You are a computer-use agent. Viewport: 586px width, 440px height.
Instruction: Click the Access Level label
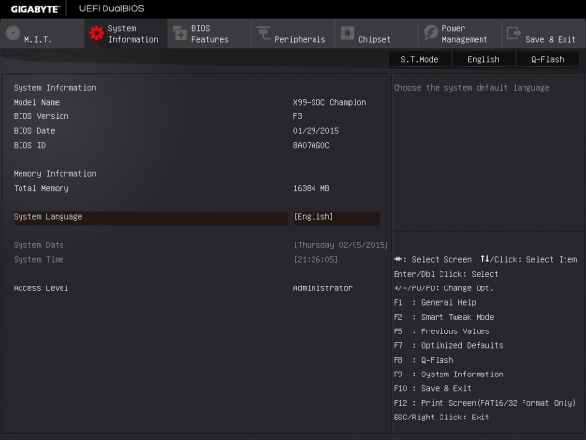(41, 288)
